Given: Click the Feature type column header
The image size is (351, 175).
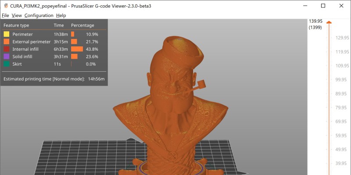Looking at the screenshot, I should (16, 25).
